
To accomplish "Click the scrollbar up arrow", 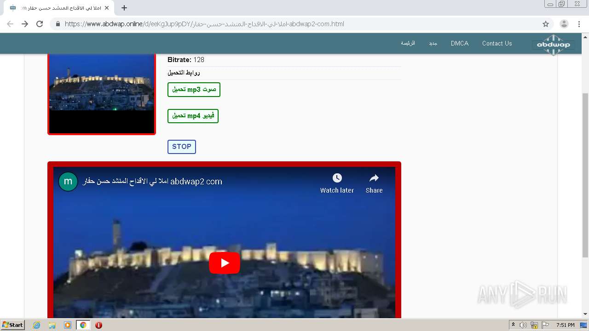I will [x=585, y=37].
